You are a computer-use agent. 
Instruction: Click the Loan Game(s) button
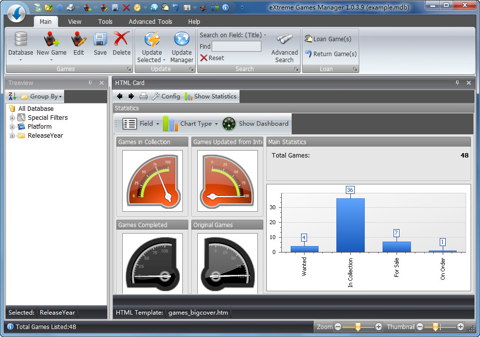[x=328, y=39]
